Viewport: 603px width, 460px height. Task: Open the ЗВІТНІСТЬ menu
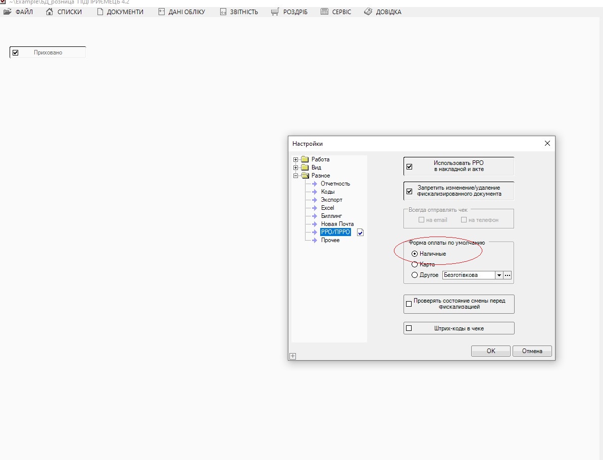pos(239,12)
